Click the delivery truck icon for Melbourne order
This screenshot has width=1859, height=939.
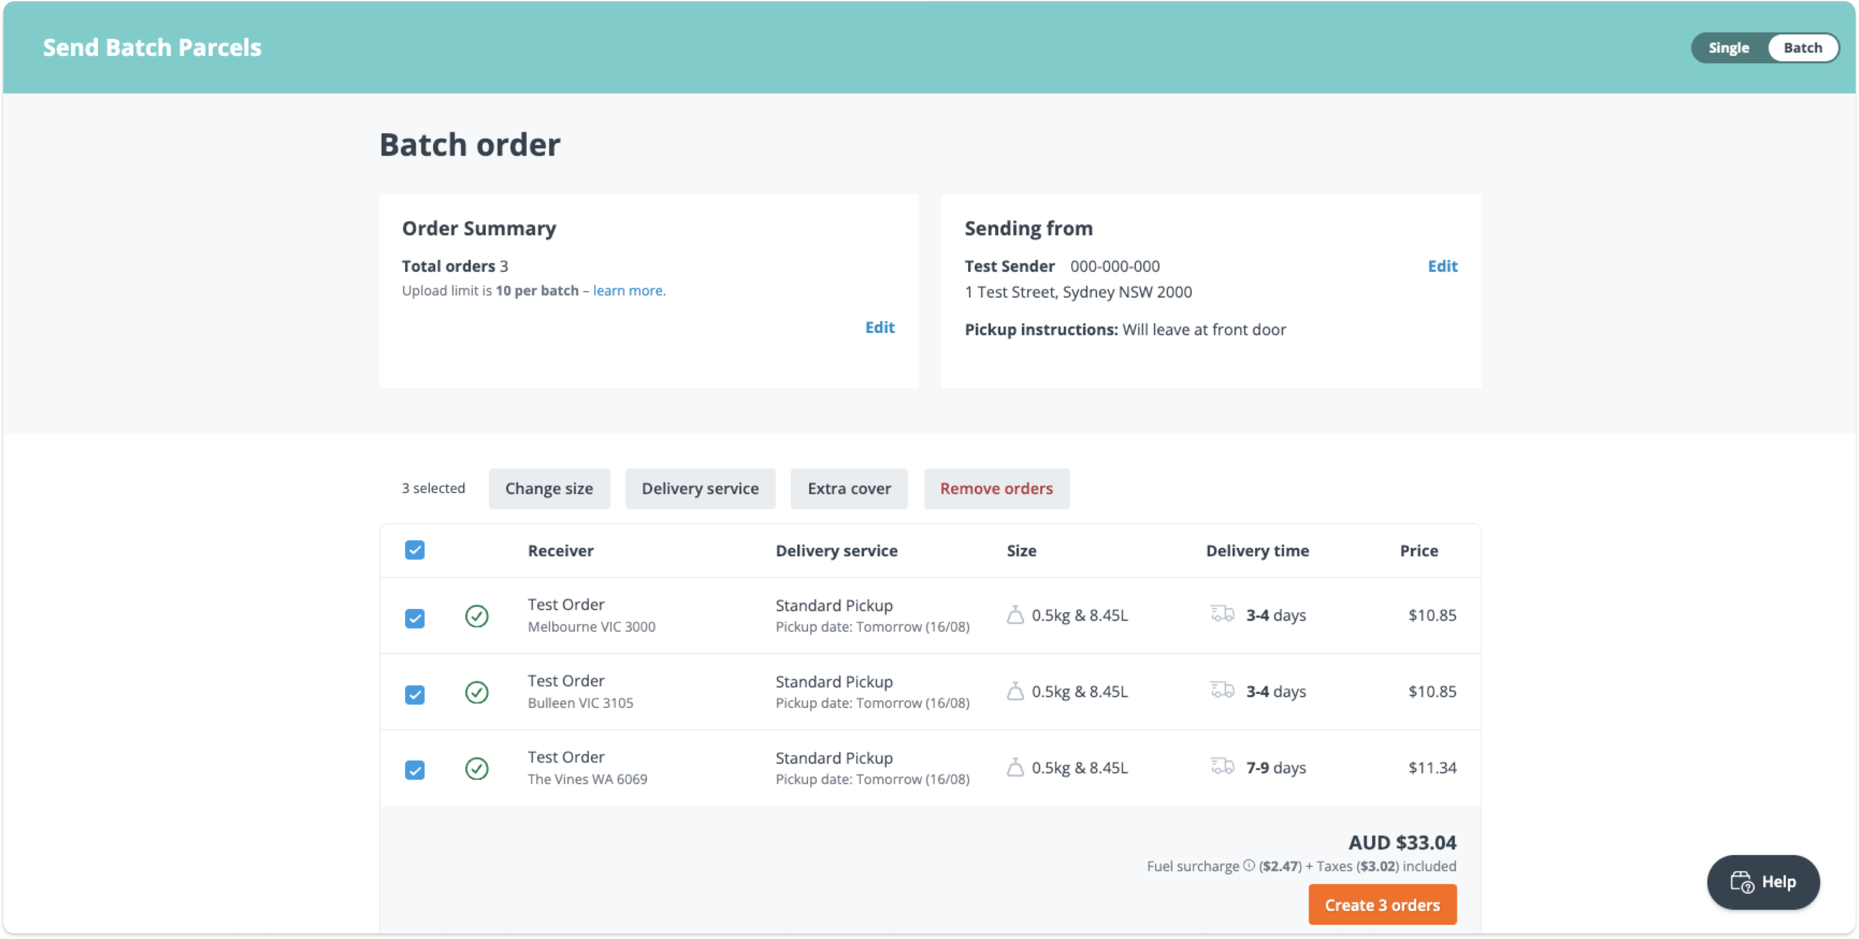point(1222,613)
